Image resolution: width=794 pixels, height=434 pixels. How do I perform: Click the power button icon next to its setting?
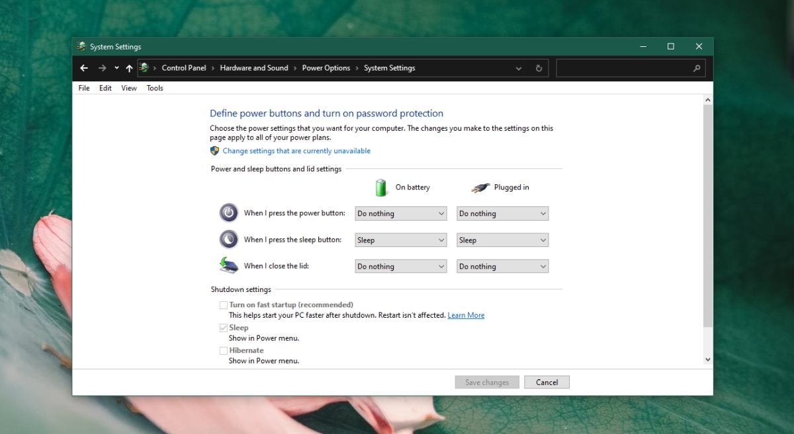point(228,213)
